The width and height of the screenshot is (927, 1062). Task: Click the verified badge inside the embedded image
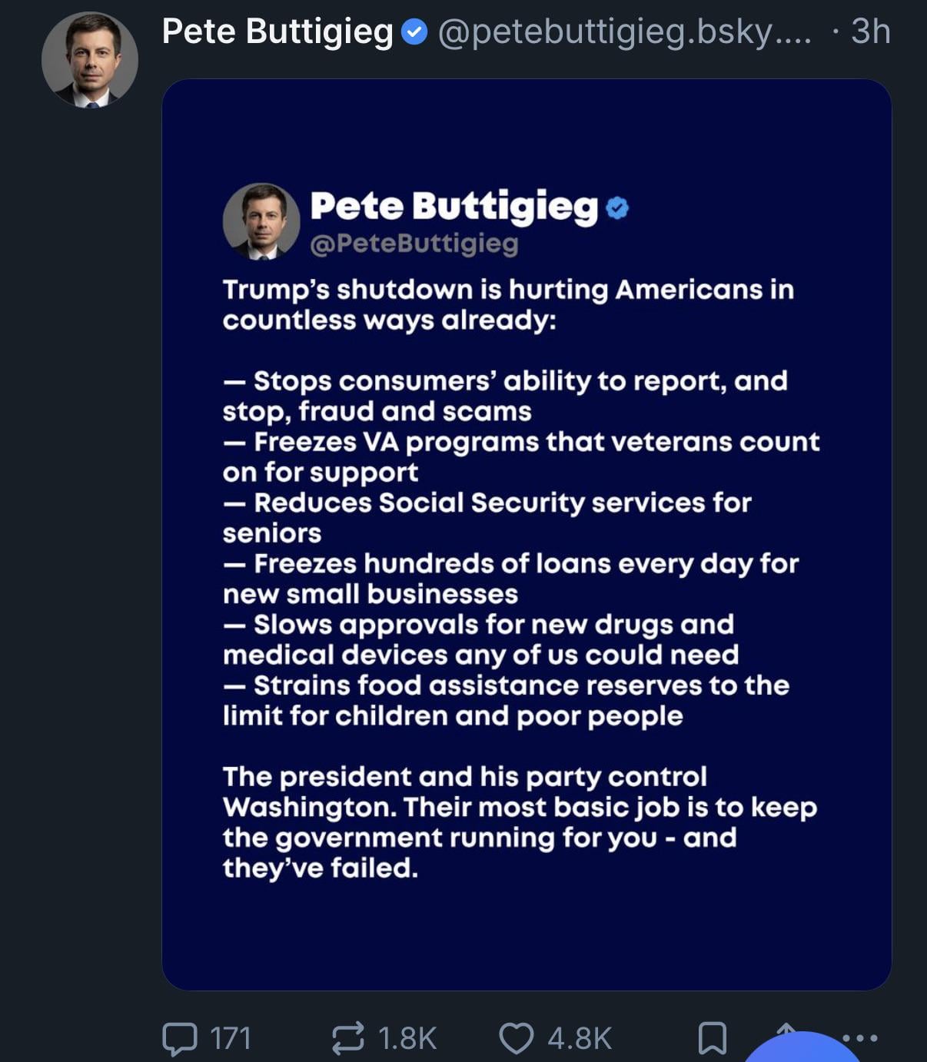coord(617,207)
